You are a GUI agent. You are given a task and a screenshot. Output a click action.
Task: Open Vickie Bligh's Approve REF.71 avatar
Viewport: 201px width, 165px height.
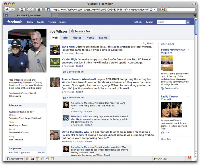pos(55,63)
